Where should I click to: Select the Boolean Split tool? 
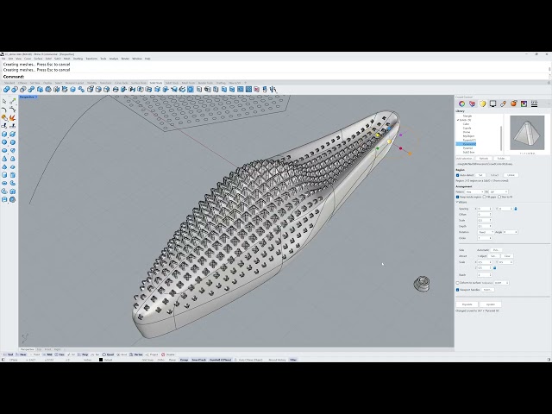pos(31,90)
